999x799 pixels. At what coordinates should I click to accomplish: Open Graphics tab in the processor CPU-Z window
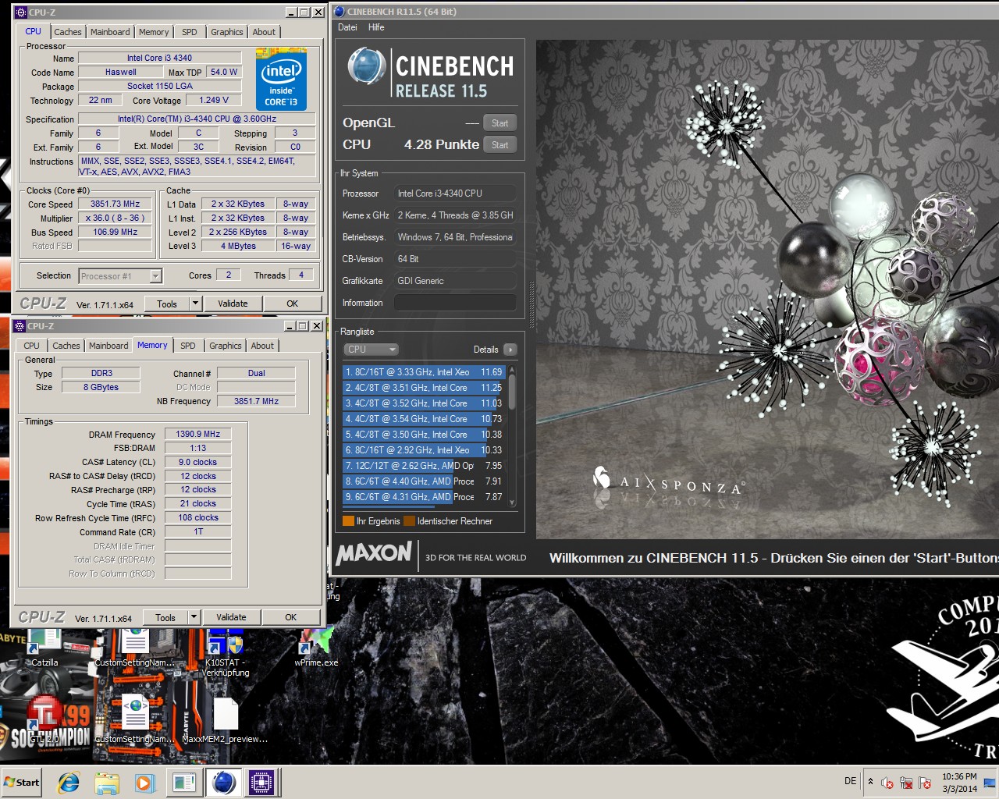[x=227, y=32]
